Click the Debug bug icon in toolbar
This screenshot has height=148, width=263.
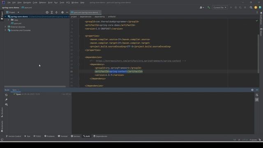pyautogui.click(x=235, y=7)
